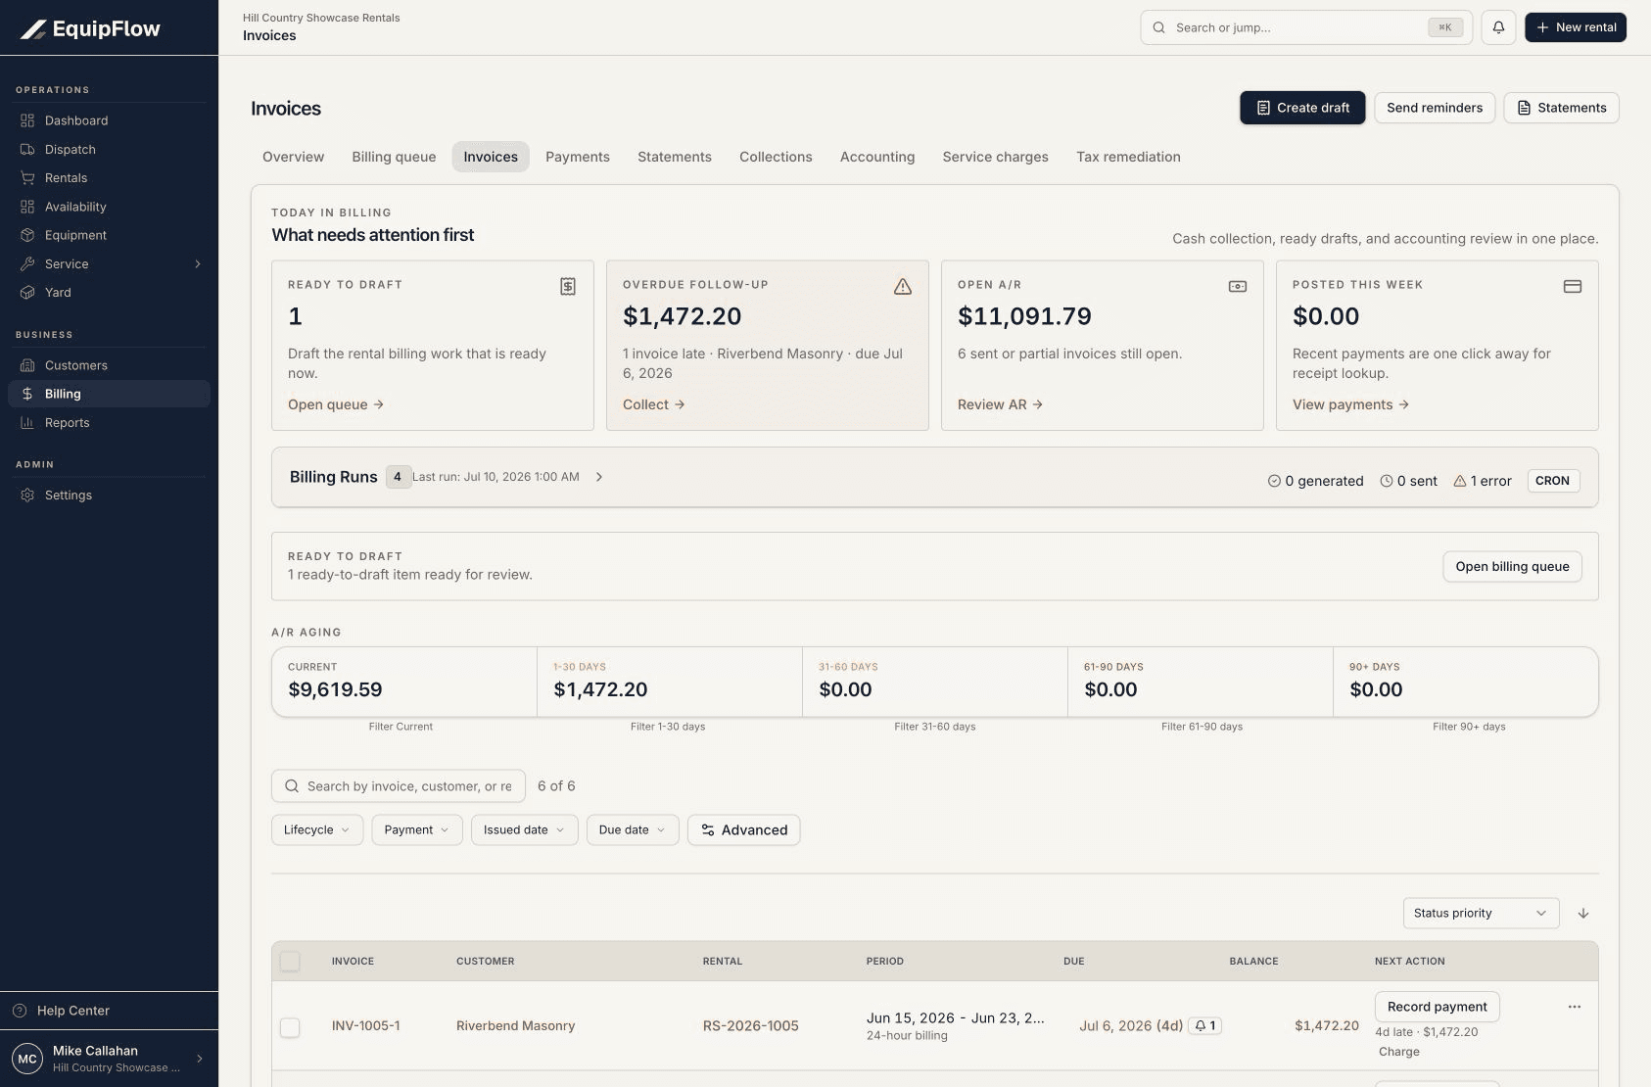Click the Open billing queue button

(1512, 566)
